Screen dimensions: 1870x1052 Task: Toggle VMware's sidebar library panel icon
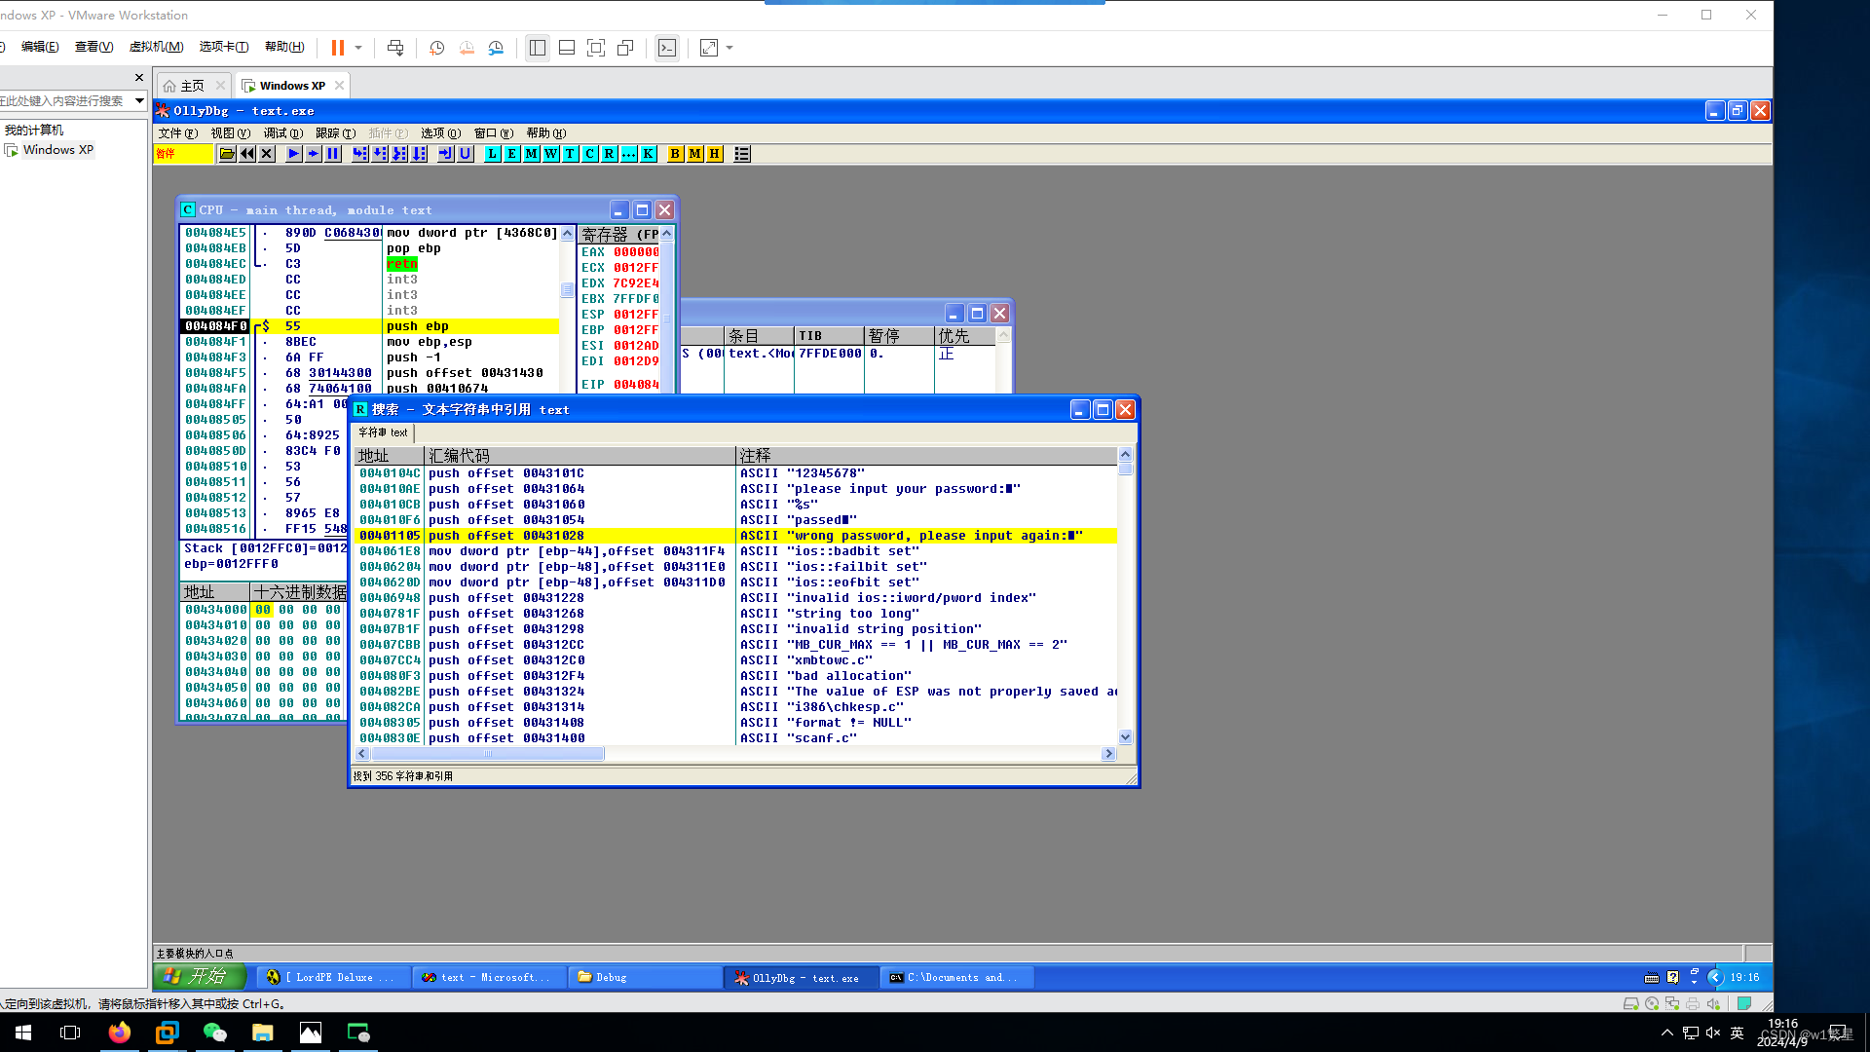tap(538, 48)
